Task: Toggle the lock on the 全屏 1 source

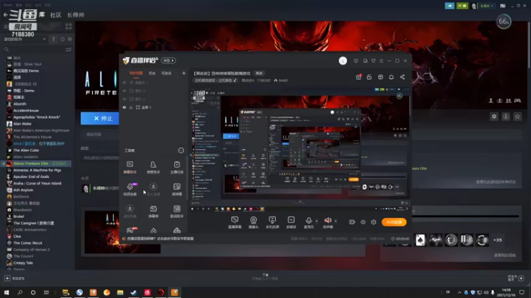Action: (131, 107)
